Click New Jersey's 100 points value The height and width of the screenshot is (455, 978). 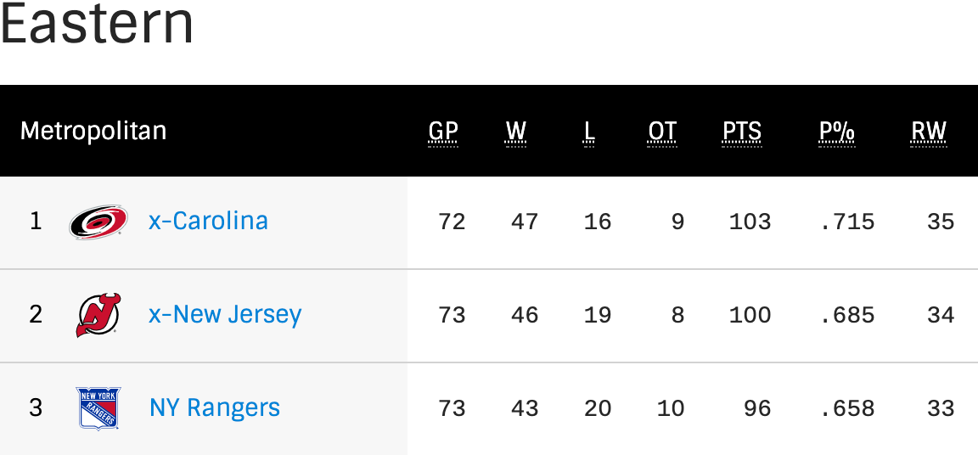click(750, 316)
